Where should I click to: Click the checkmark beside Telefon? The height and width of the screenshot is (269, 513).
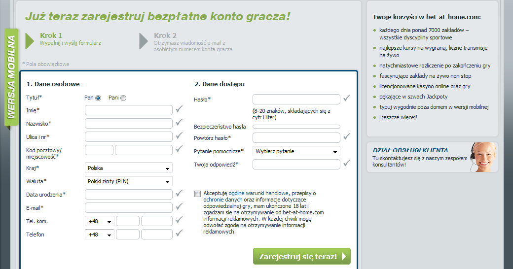pos(179,234)
